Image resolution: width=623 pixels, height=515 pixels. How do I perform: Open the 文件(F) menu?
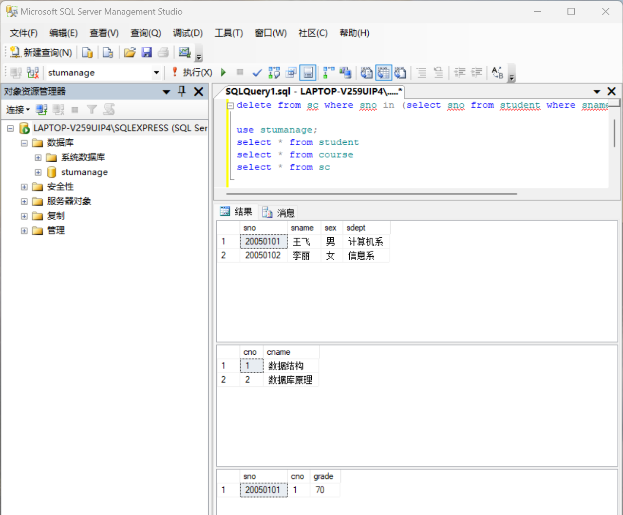tap(23, 33)
